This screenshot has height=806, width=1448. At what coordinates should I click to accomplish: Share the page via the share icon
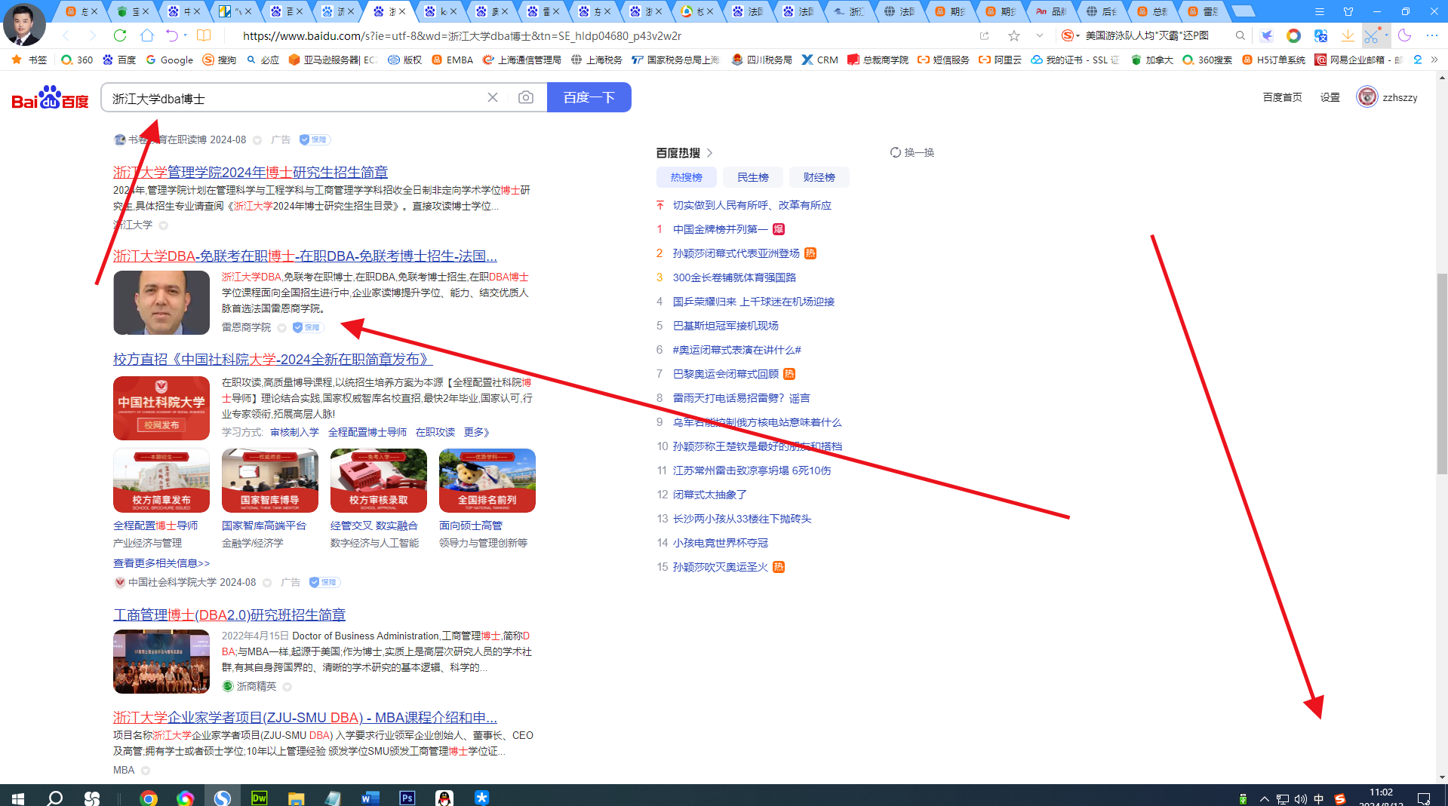(x=985, y=35)
